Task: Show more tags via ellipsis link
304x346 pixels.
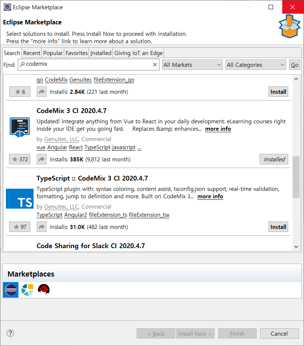Action: point(139,148)
